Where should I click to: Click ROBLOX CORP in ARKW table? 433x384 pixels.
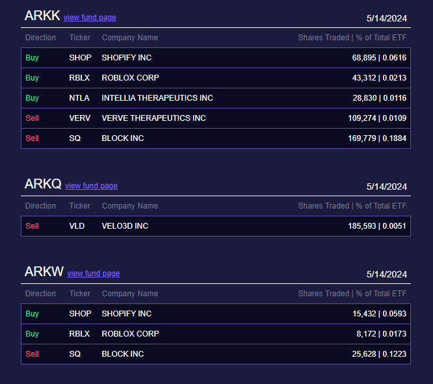tap(130, 334)
